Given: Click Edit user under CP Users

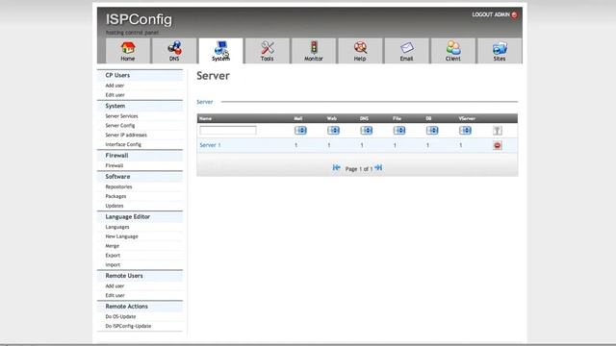Looking at the screenshot, I should point(115,95).
